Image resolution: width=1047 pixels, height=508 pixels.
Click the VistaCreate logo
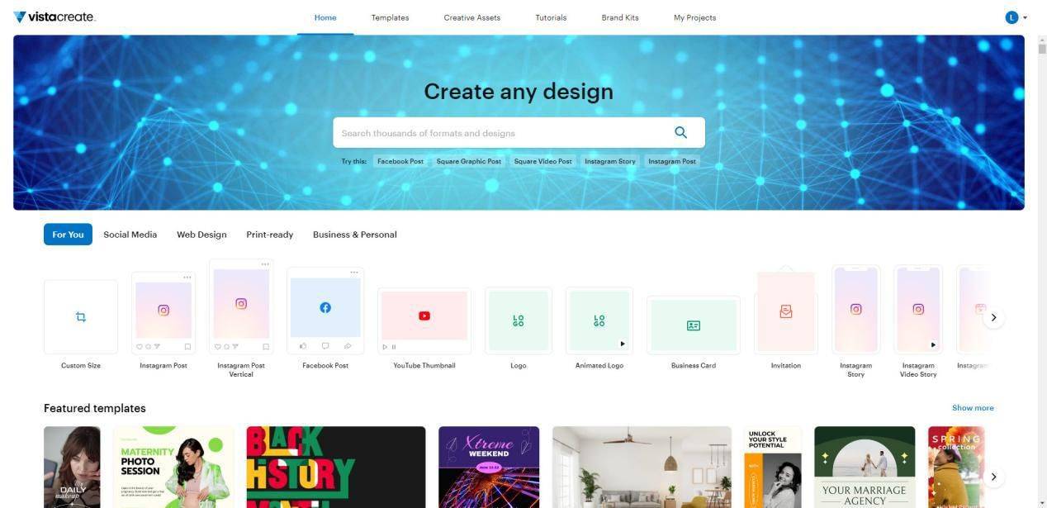pyautogui.click(x=54, y=17)
